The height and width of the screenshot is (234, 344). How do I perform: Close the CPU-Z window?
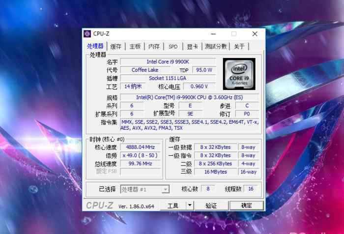coord(255,34)
